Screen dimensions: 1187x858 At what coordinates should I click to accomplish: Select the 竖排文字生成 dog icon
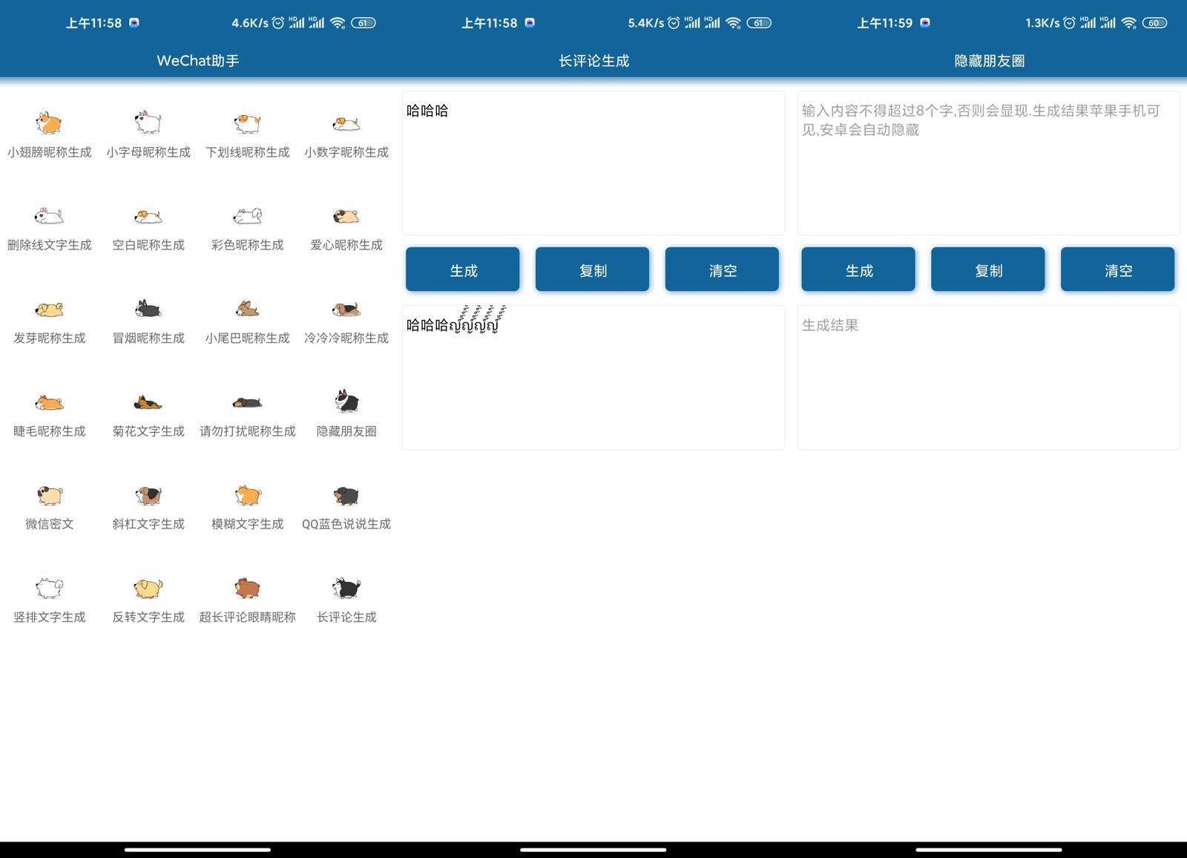(x=49, y=589)
